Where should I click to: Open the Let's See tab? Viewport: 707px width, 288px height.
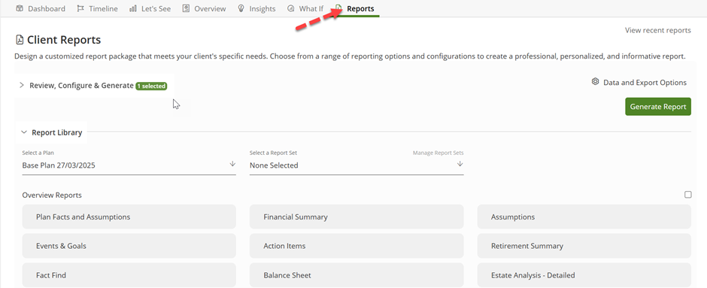pos(150,8)
